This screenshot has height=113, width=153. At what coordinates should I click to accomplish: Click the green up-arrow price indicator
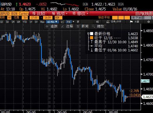click(x=17, y=4)
